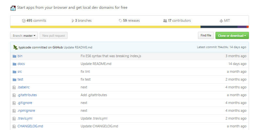
Task: Click the releases tag icon
Action: point(121,20)
